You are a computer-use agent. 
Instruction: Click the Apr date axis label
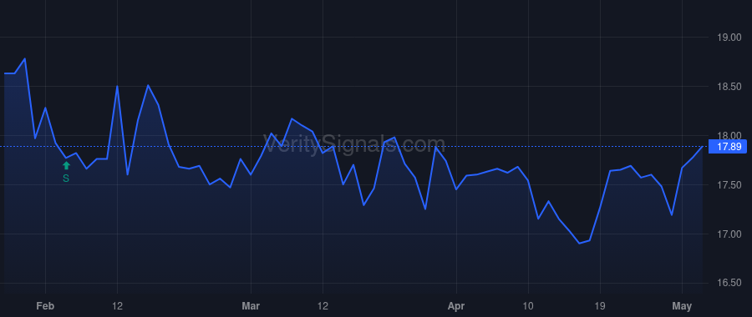pyautogui.click(x=456, y=306)
